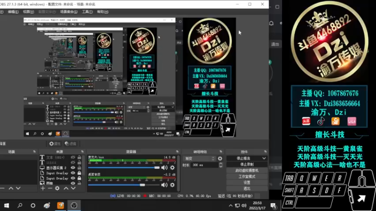Pop out the 来源 dock panel icon

(82, 151)
